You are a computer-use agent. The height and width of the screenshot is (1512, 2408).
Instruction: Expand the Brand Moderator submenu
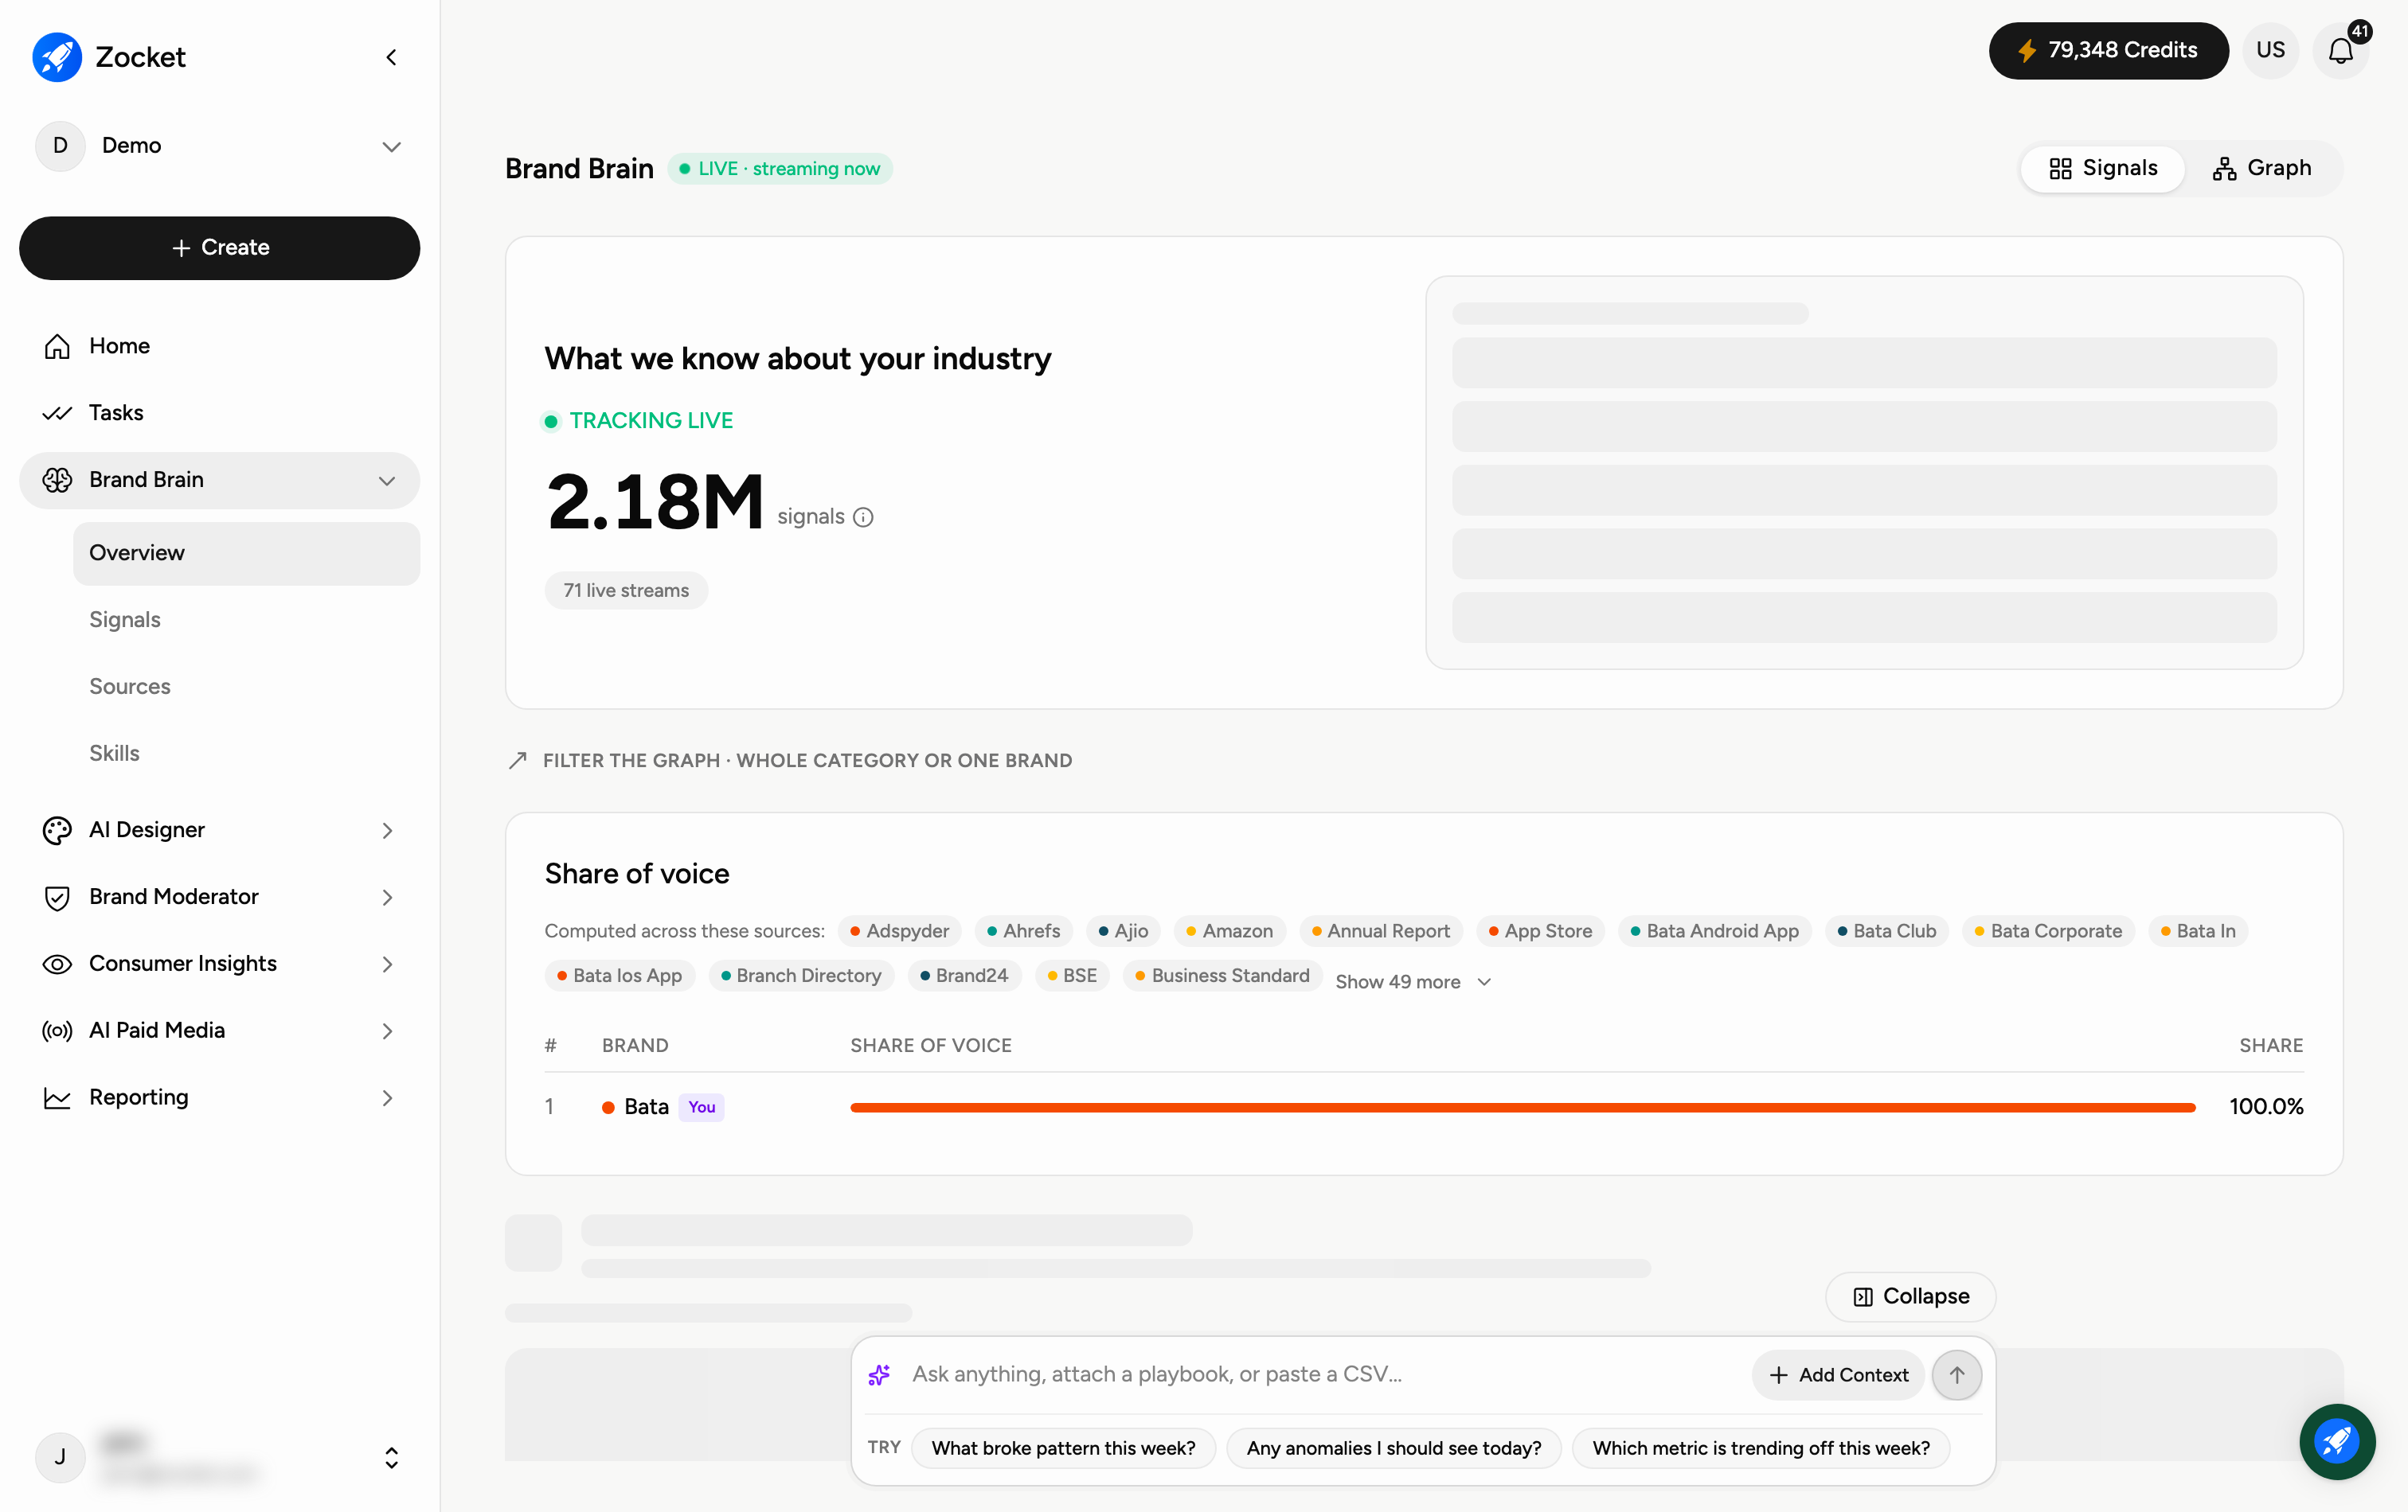[387, 898]
